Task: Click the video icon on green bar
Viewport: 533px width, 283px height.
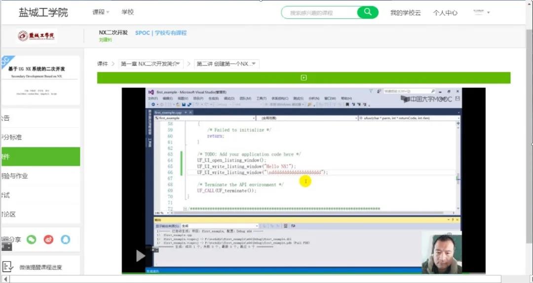Action: (304, 78)
